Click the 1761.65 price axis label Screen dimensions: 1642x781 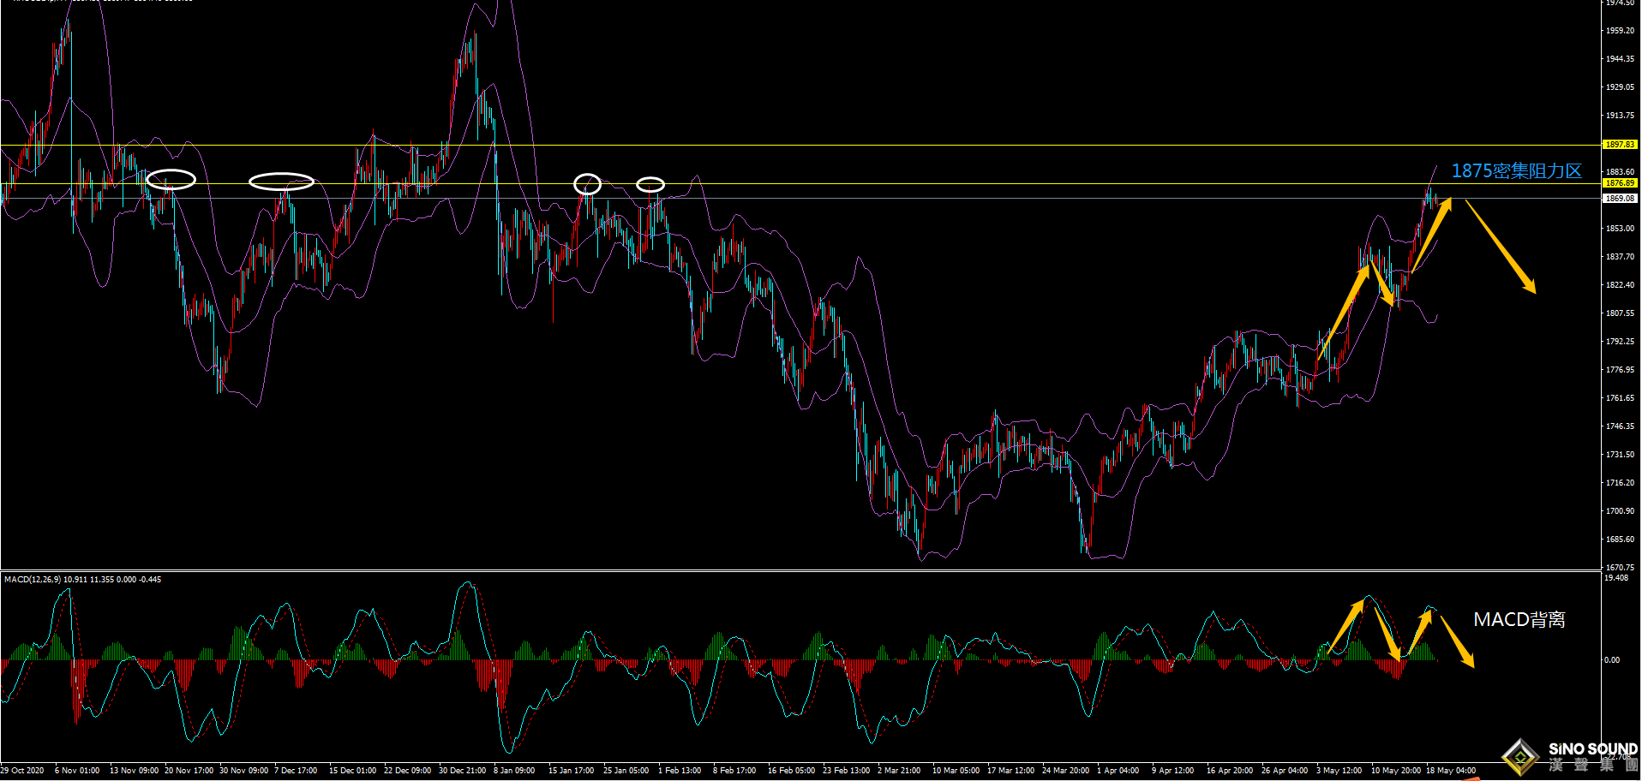pyautogui.click(x=1620, y=398)
